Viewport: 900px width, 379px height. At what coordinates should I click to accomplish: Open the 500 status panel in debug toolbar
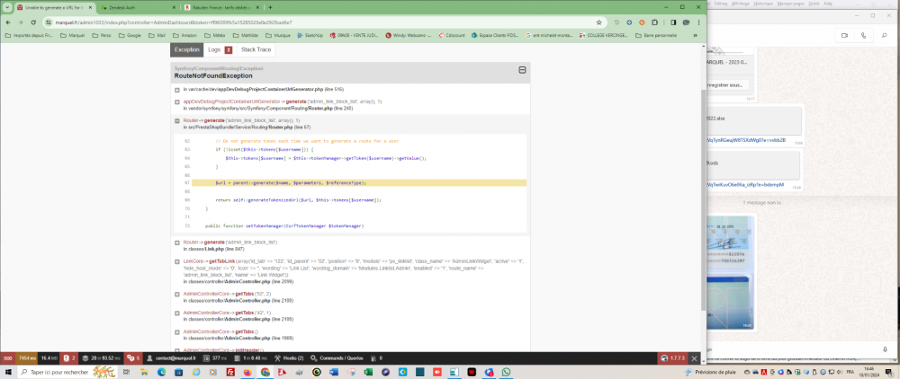point(7,358)
